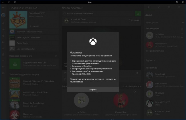Image resolution: width=186 pixels, height=120 pixels.
Task: Like the feed post with heart icon
Action: (x=65, y=73)
